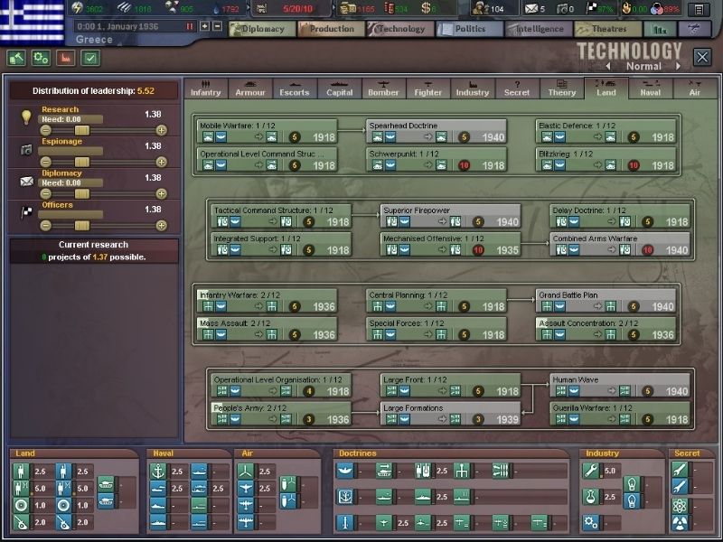Viewport: 723px width, 542px height.
Task: Adjust the Research leadership slider handle
Action: pyautogui.click(x=82, y=130)
